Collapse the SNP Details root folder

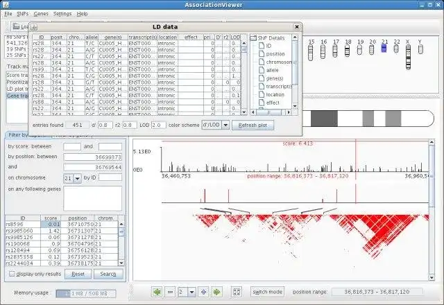[253, 38]
